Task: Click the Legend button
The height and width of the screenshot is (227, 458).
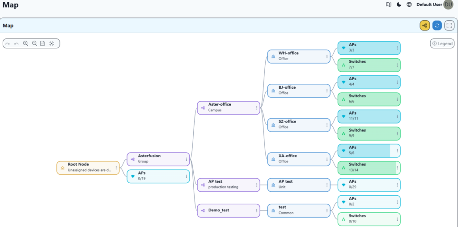Action: [x=442, y=43]
